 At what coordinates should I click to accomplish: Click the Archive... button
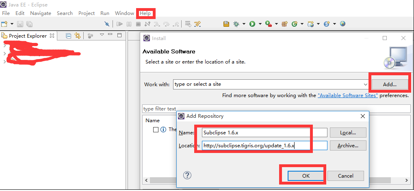coord(348,146)
